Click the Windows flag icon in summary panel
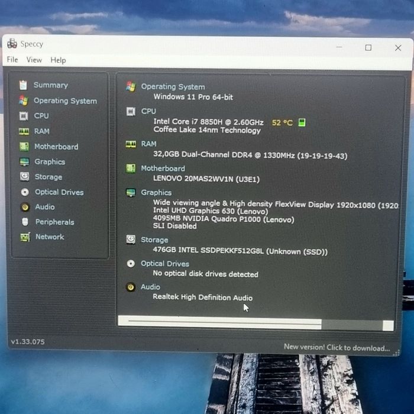Viewport: 414px width, 414px height. 131,86
